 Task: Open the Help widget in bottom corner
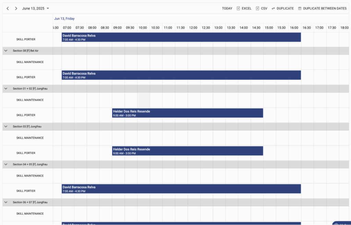341,223
